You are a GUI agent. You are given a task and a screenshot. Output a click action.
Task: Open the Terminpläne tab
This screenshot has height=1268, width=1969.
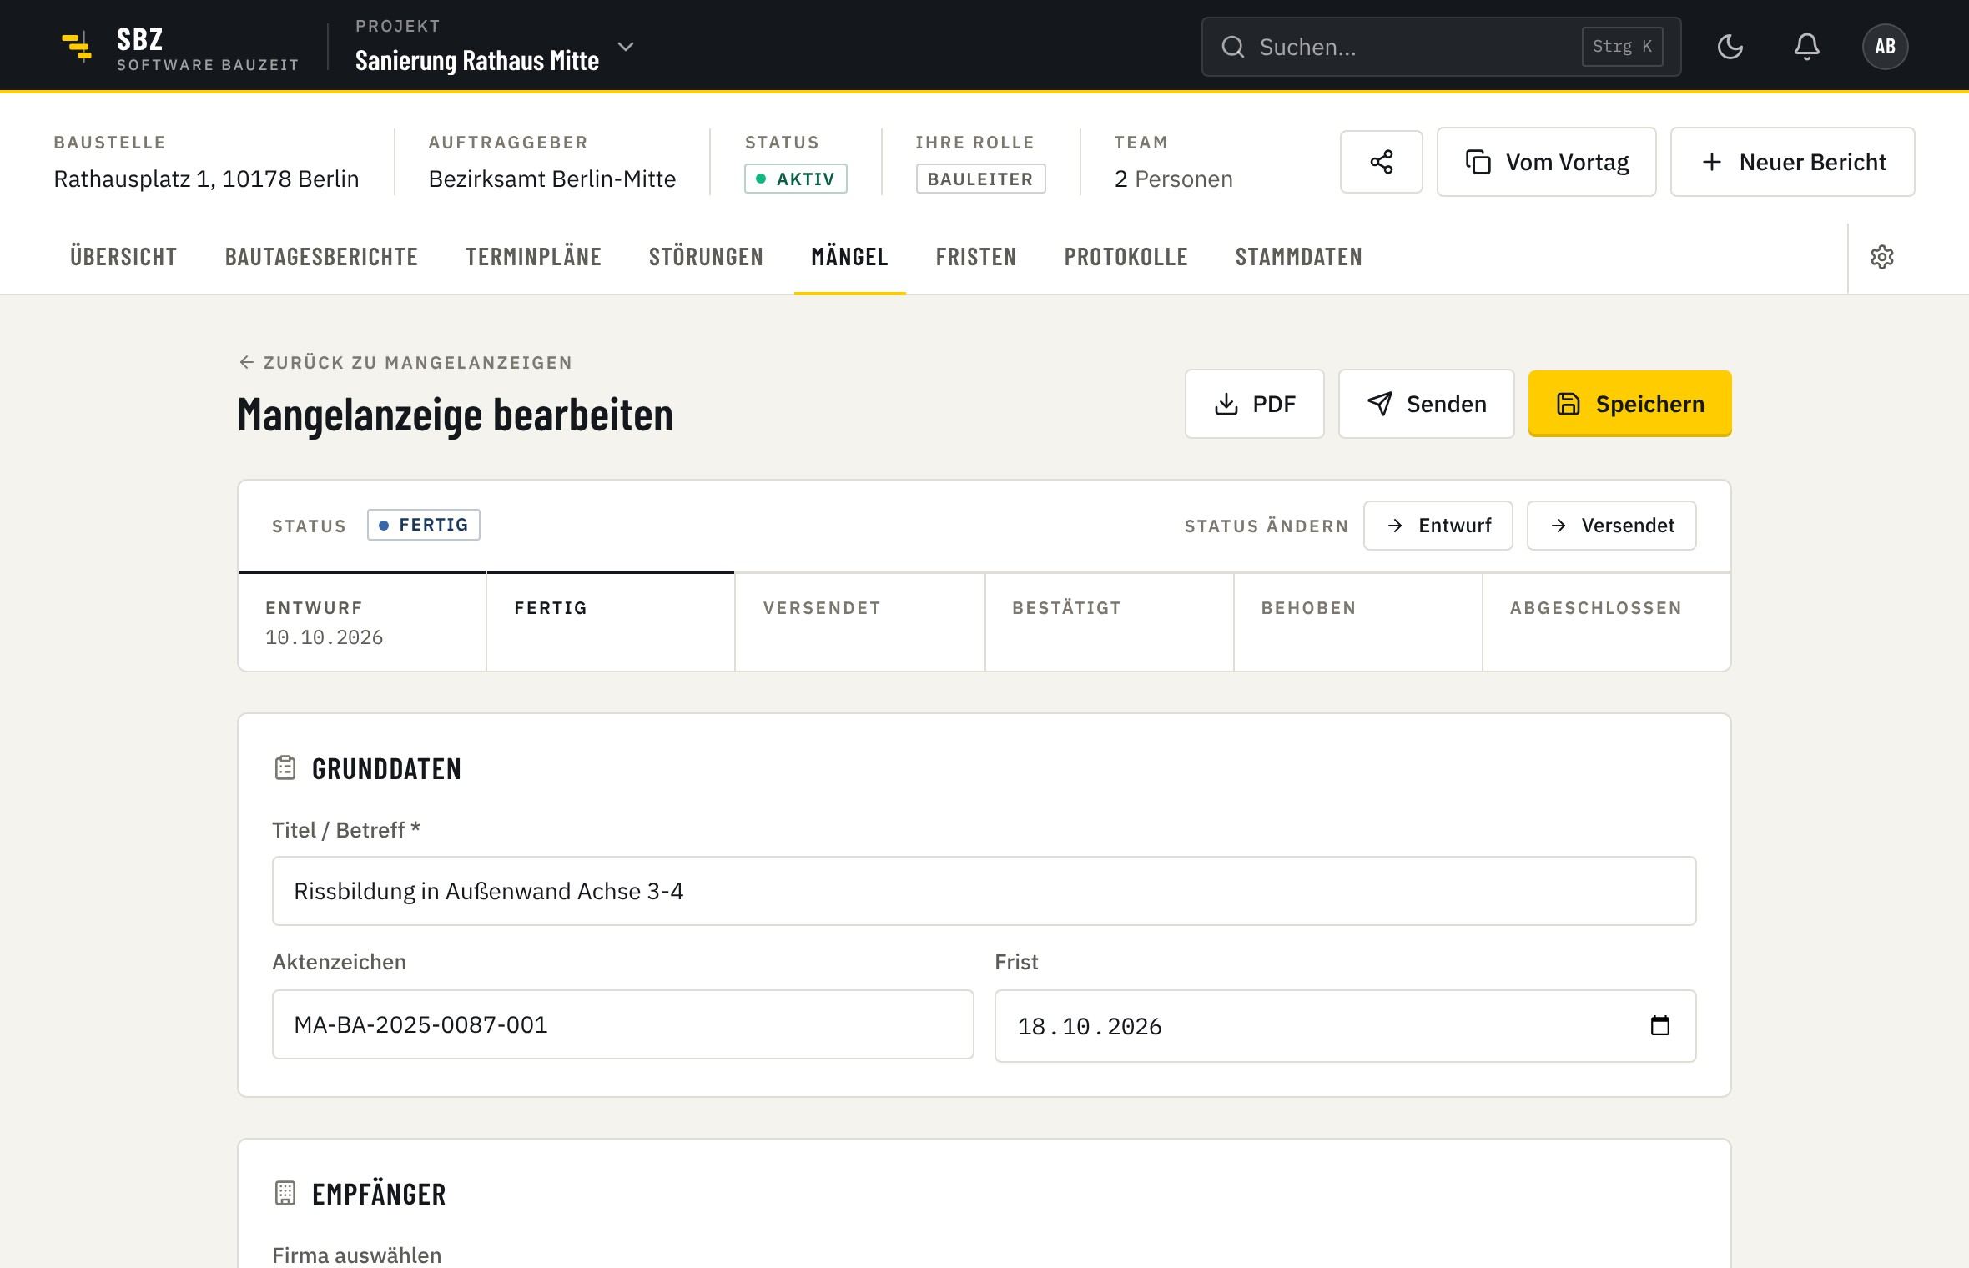click(x=533, y=257)
